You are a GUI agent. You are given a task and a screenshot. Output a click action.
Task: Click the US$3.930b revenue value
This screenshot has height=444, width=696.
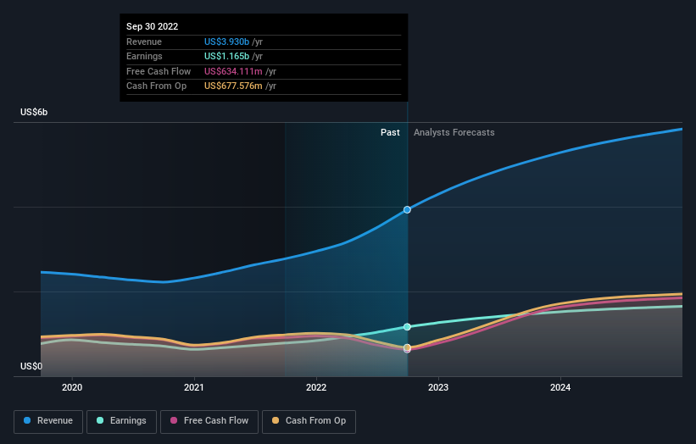coord(226,42)
